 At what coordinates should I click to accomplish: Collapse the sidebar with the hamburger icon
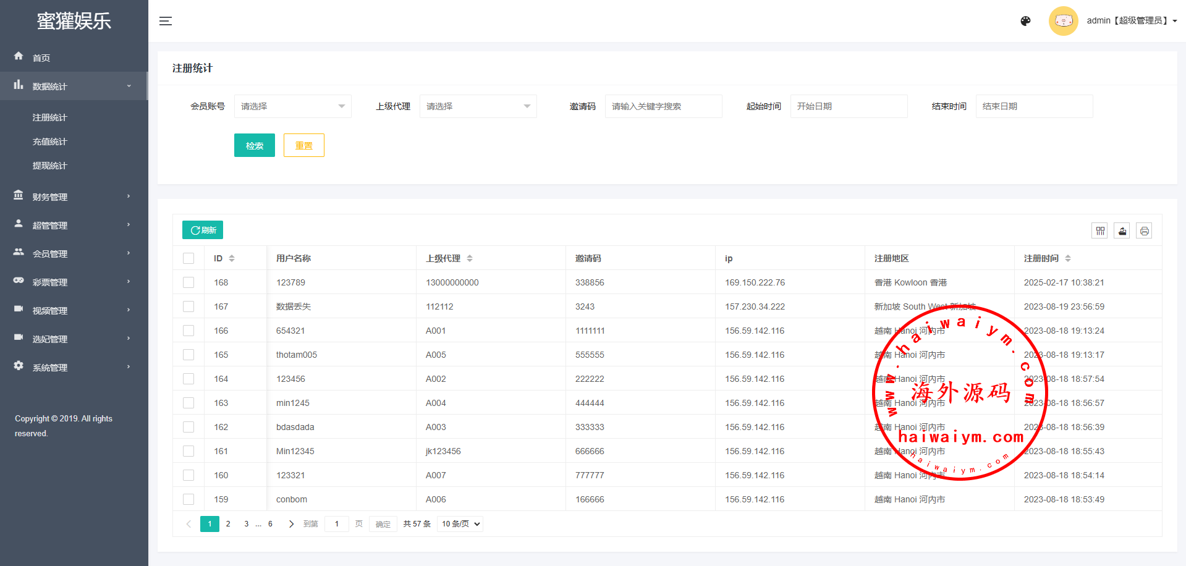click(166, 21)
